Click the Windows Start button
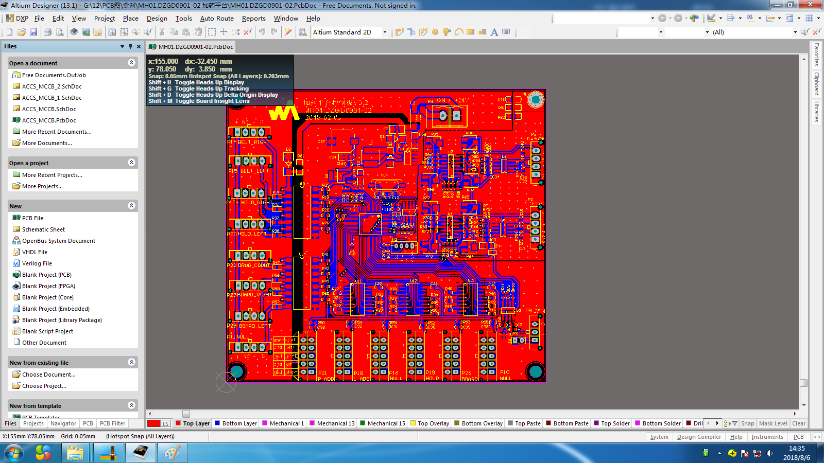 point(14,453)
